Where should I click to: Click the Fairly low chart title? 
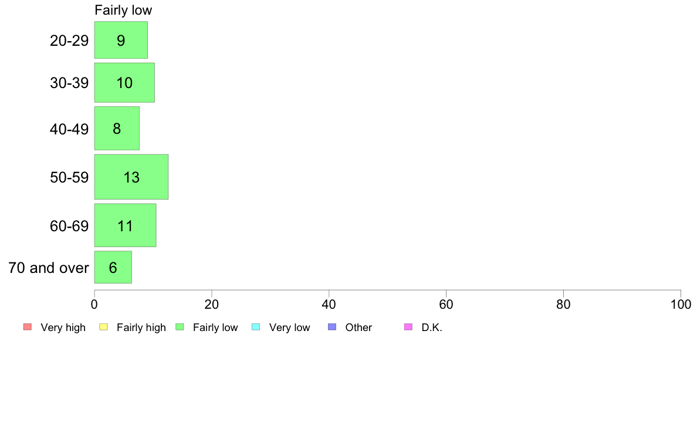pos(123,10)
